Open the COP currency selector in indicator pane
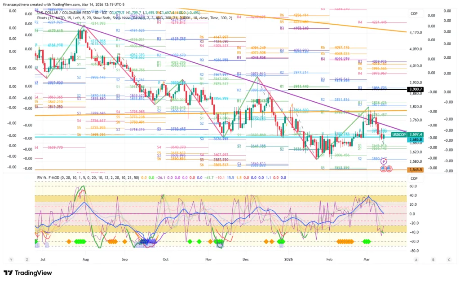The image size is (460, 282). pos(414,178)
